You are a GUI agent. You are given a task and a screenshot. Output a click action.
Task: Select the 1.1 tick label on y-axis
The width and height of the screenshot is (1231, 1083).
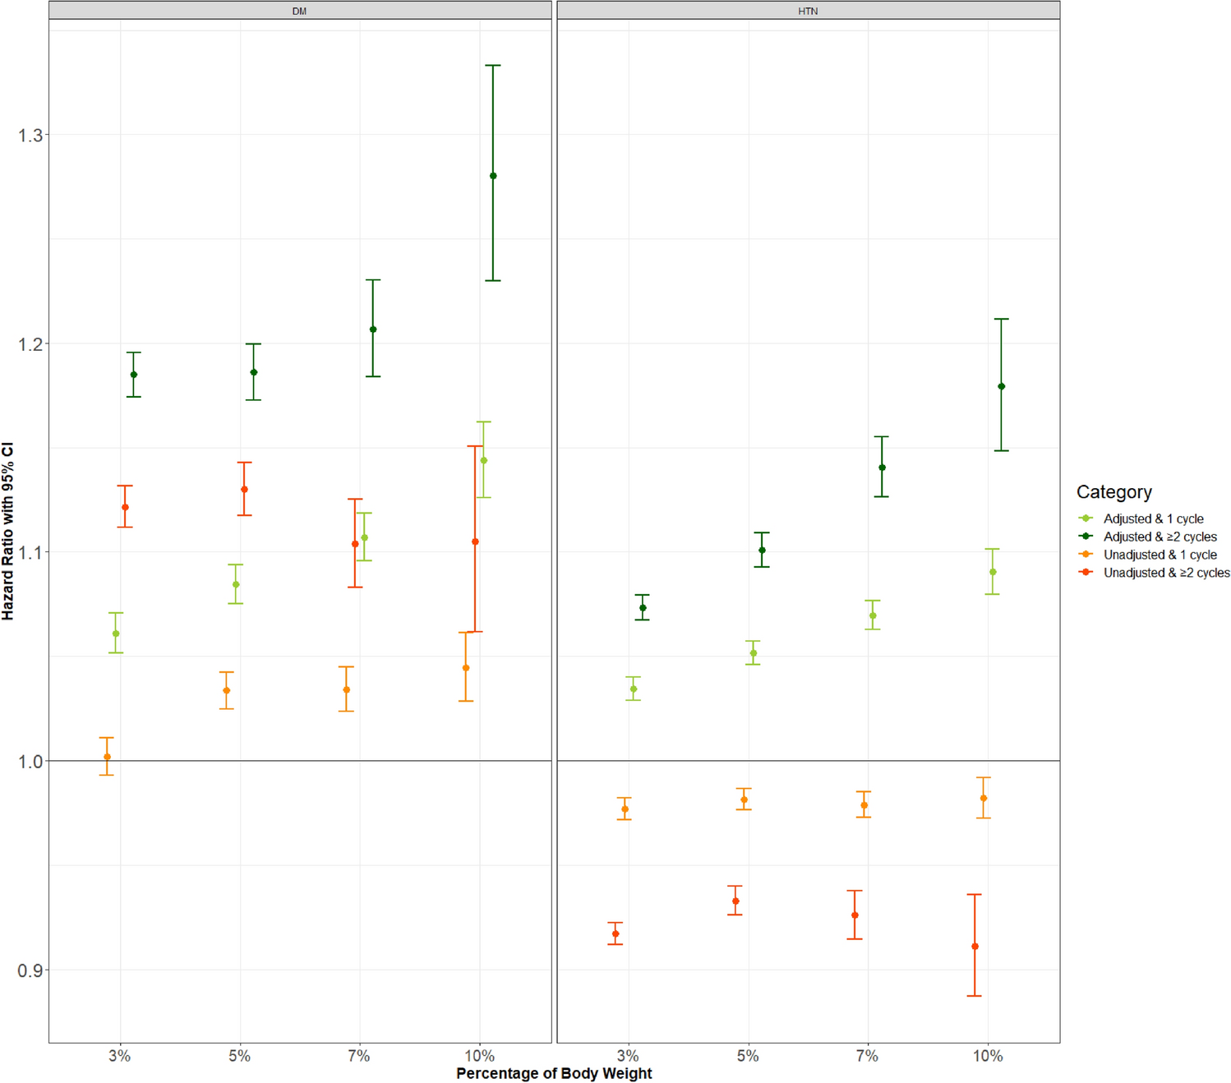[30, 552]
